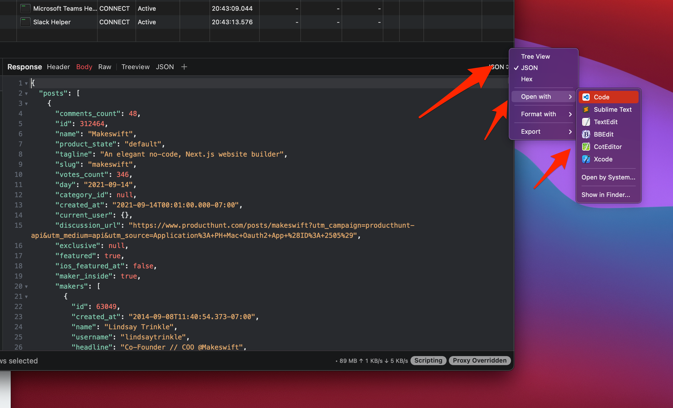The image size is (673, 408).
Task: Click the 20:43:09.044 timestamp cell
Action: tap(232, 8)
